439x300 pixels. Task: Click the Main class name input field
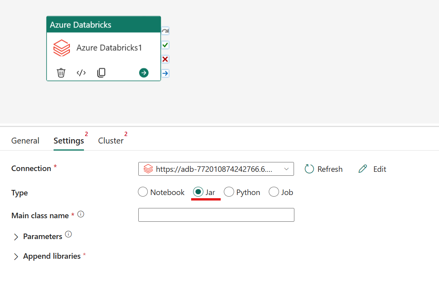click(216, 215)
